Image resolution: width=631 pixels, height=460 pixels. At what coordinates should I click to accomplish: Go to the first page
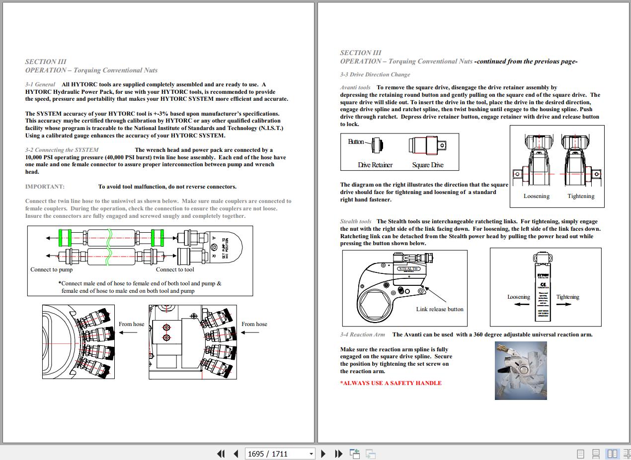[221, 454]
